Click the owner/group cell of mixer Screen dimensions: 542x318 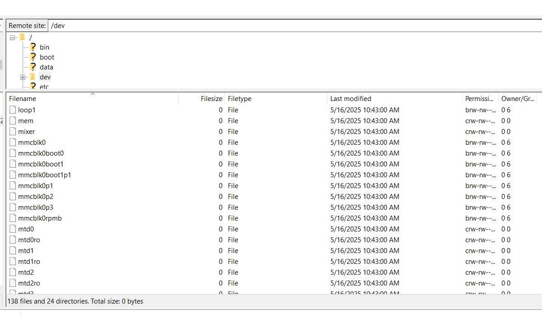[x=506, y=131]
